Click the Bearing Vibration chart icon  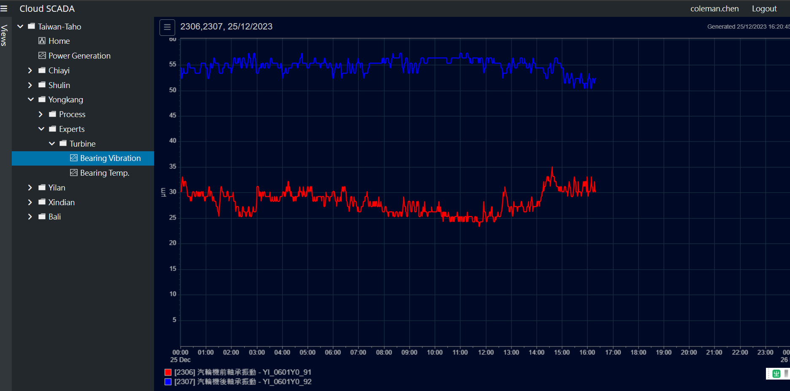click(74, 158)
